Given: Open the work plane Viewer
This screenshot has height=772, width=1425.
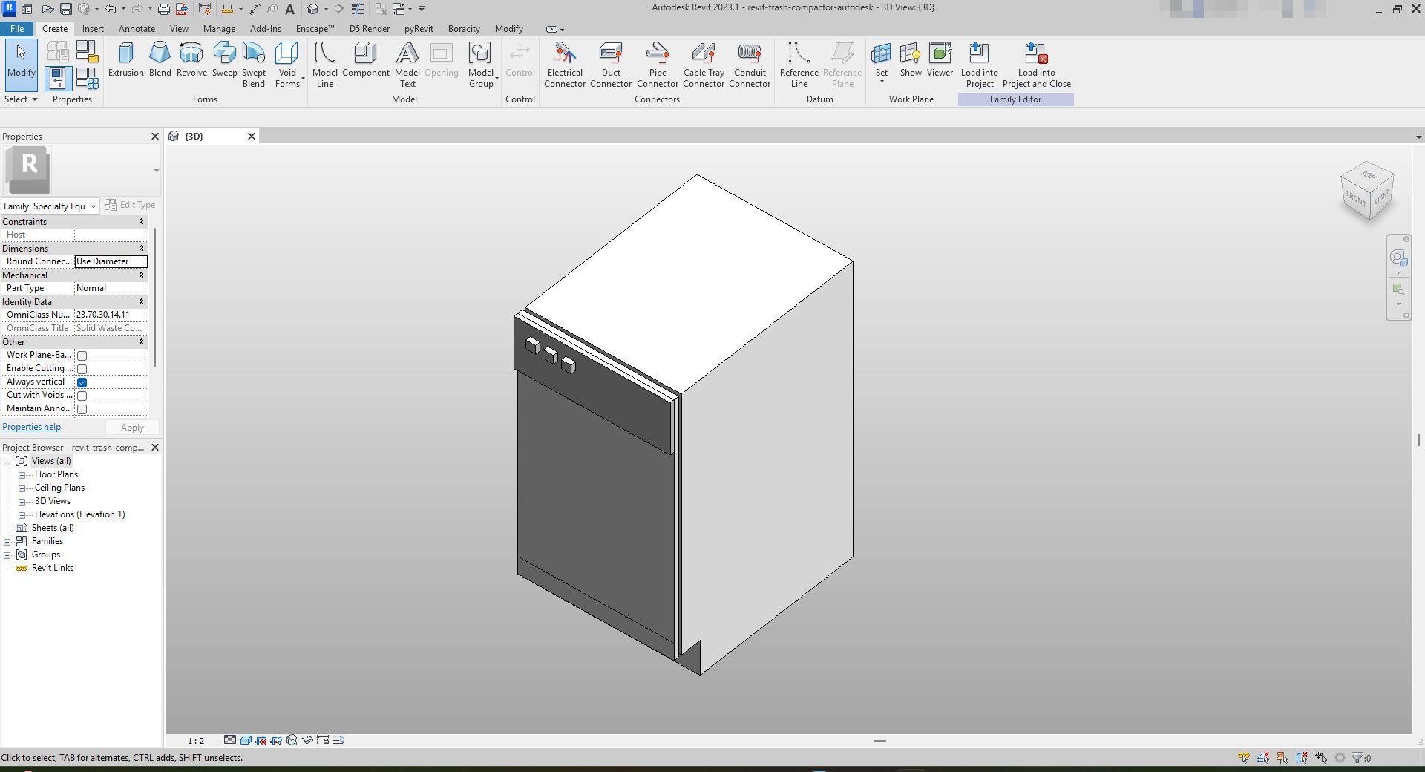Looking at the screenshot, I should pyautogui.click(x=940, y=59).
